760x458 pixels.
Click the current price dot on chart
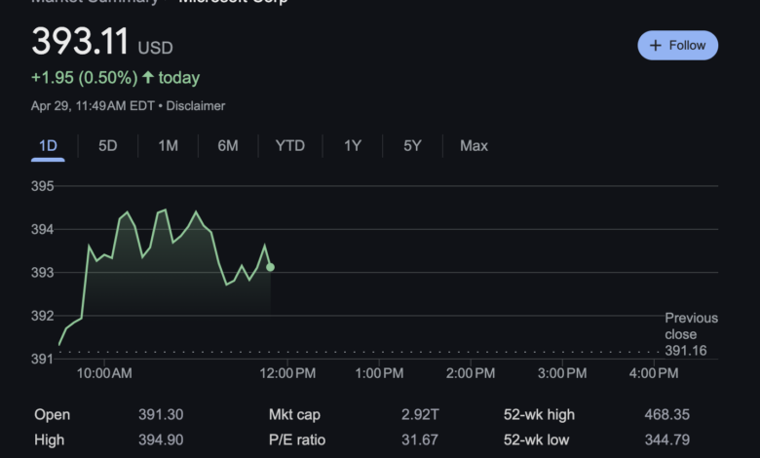271,267
